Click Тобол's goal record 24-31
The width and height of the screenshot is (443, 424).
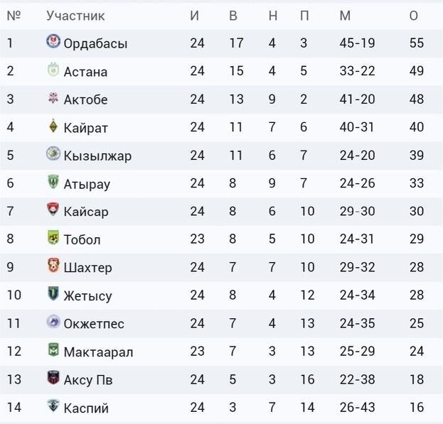(357, 239)
